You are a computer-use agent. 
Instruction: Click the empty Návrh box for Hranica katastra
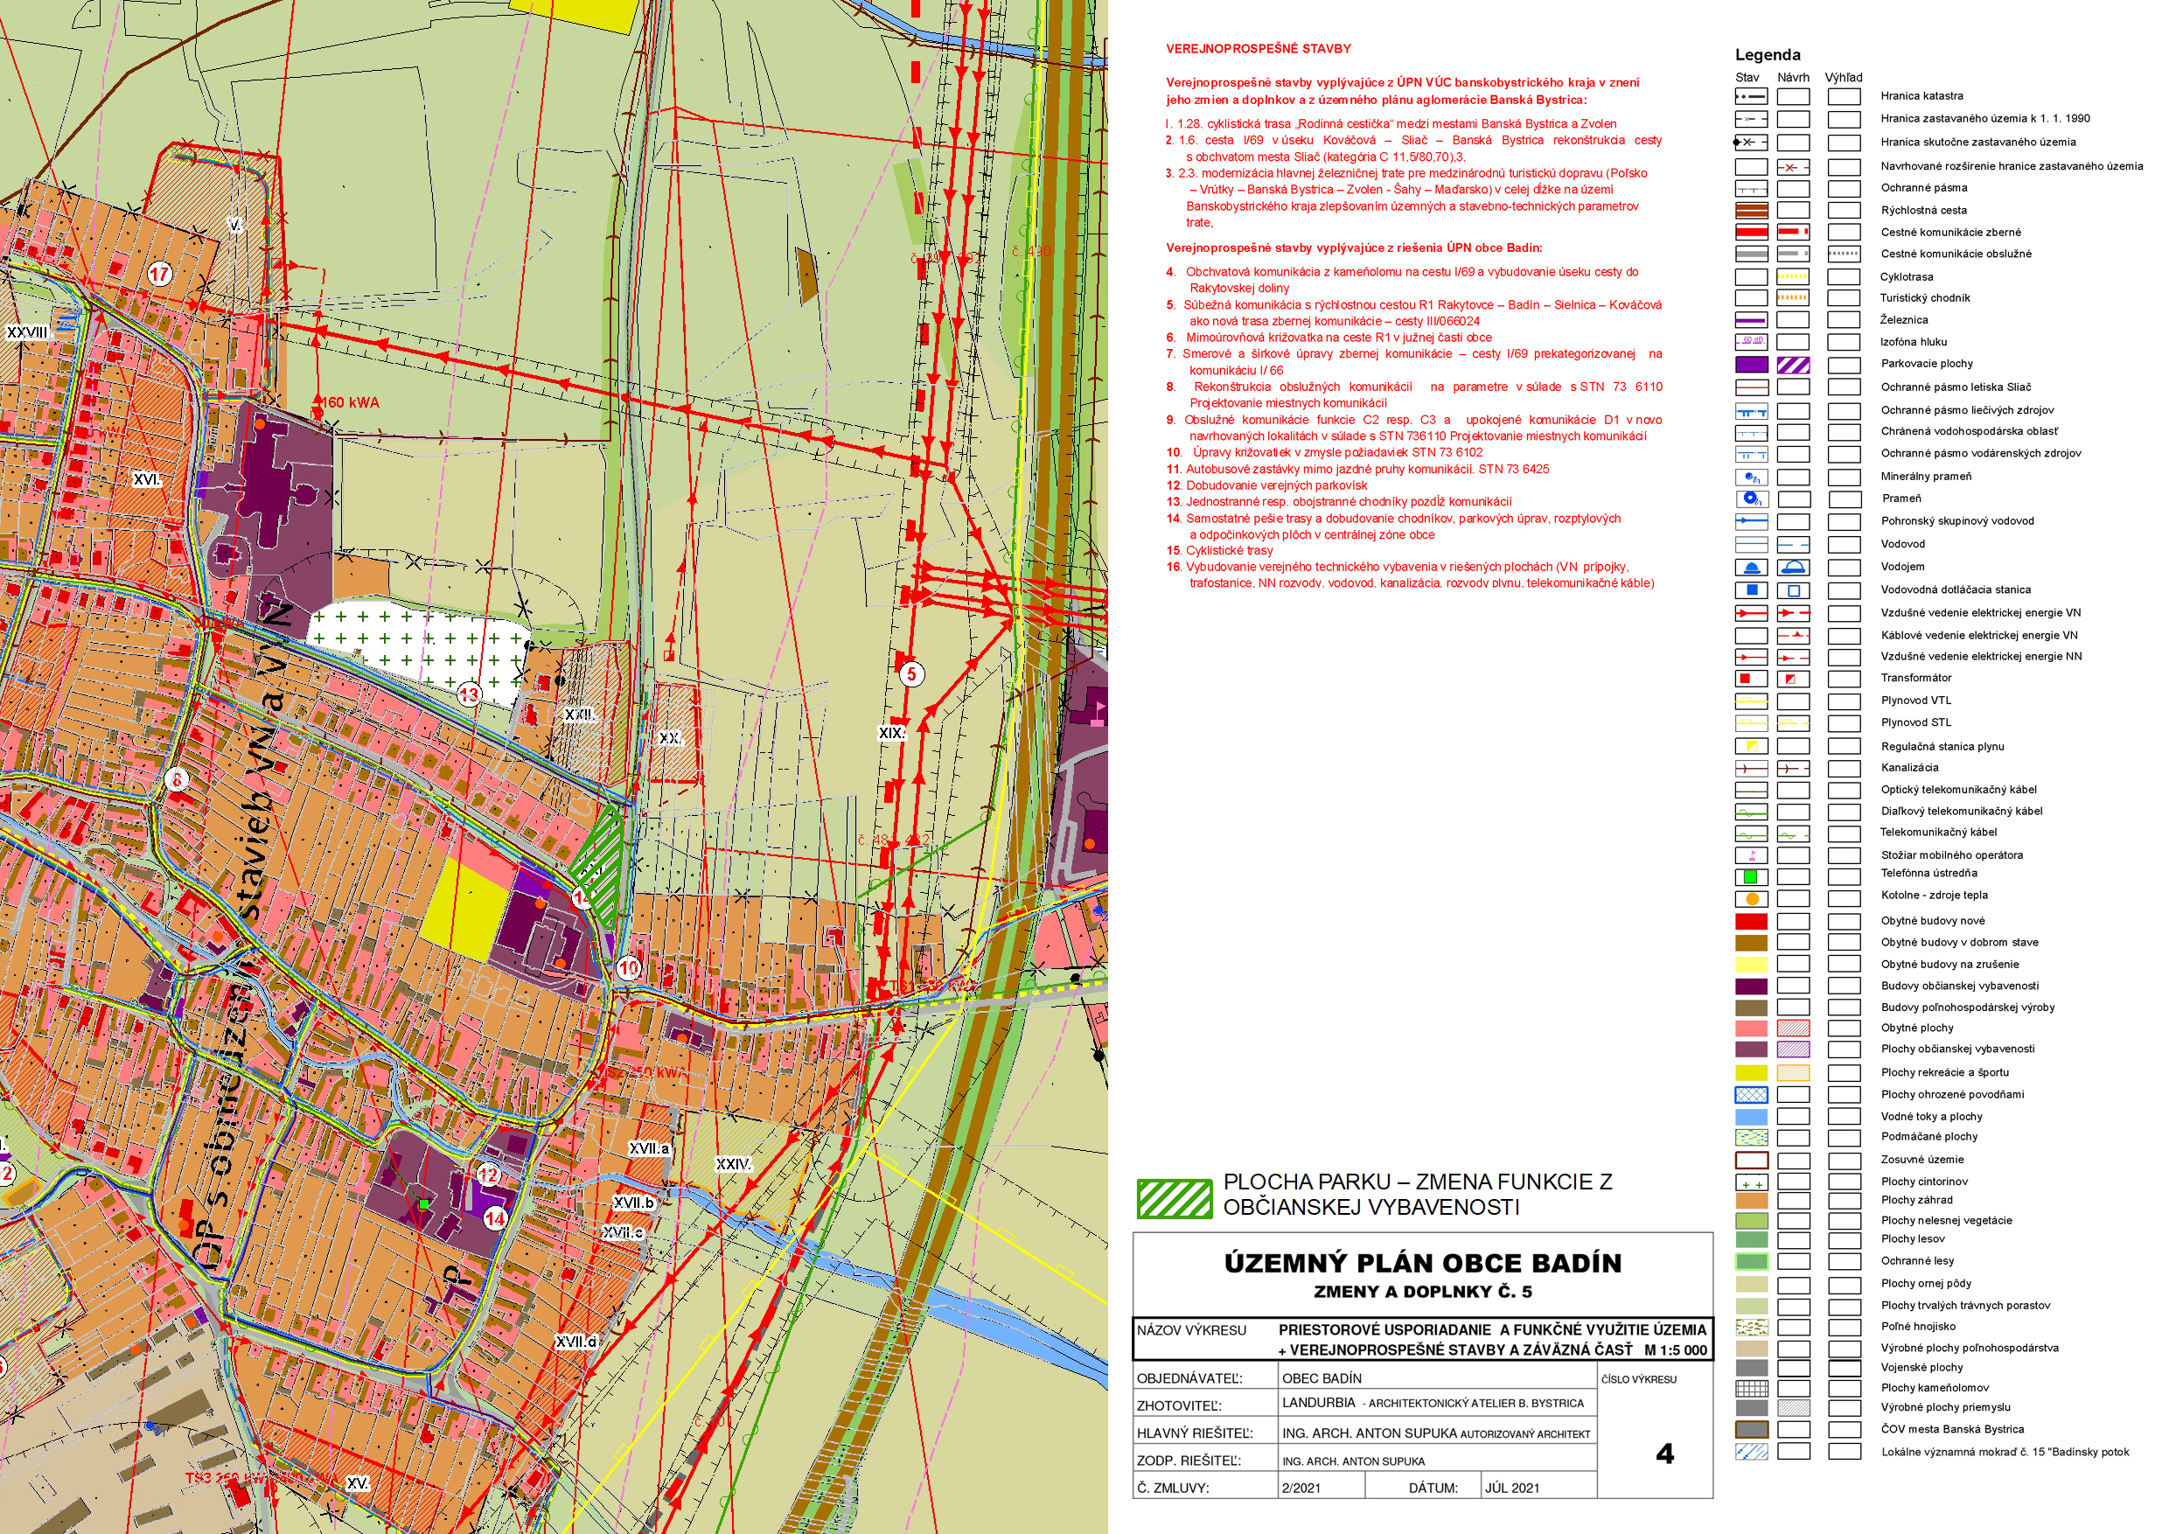[x=1793, y=96]
